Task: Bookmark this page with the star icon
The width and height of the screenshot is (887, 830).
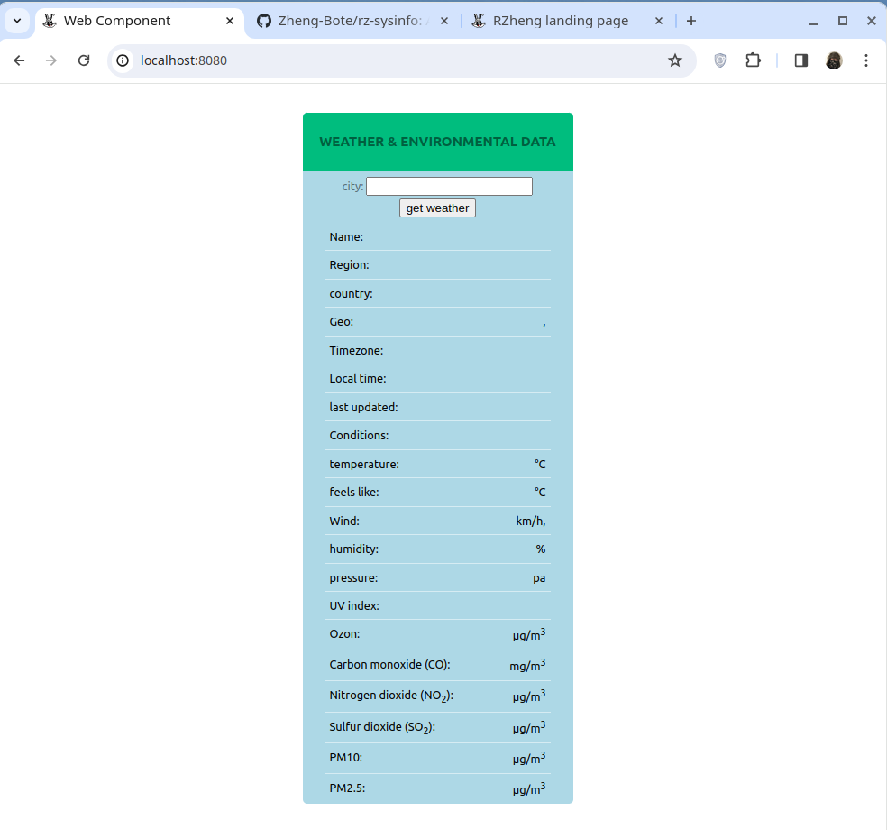Action: click(x=675, y=60)
